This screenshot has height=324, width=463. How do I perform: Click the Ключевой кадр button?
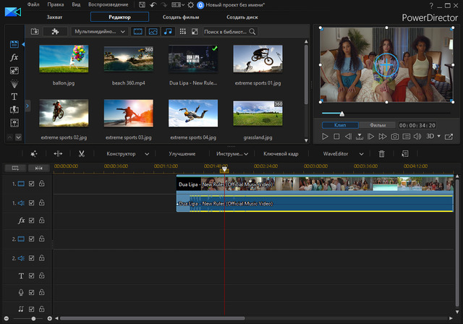click(x=281, y=154)
